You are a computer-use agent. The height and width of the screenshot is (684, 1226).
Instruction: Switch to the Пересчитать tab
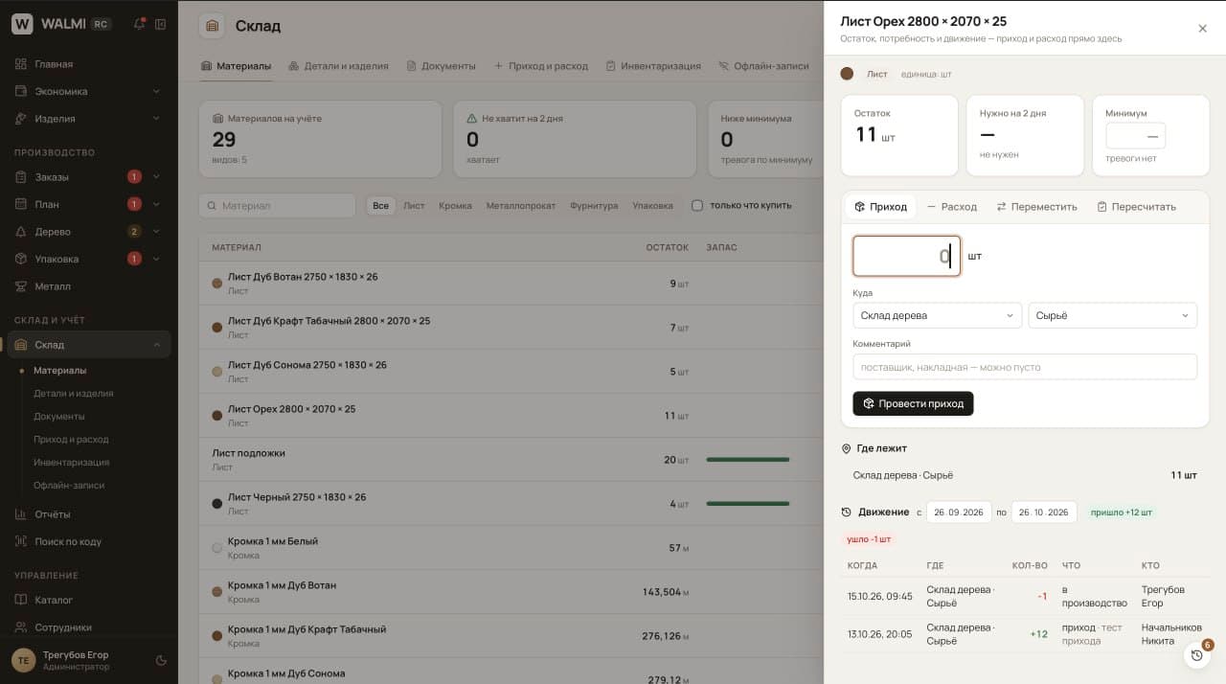[1136, 207]
